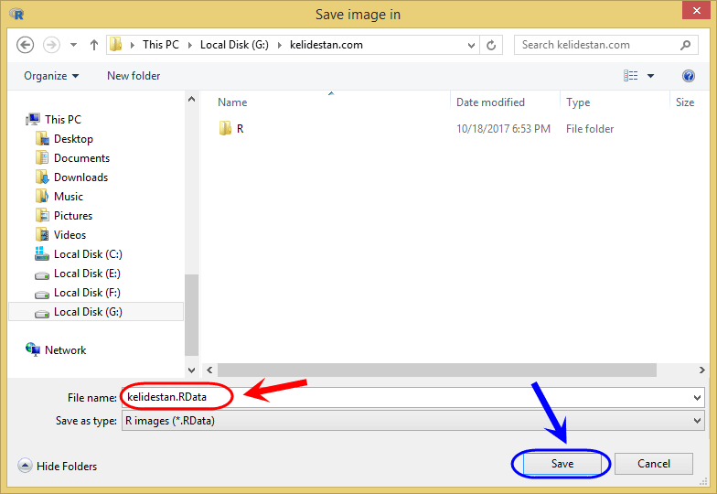The width and height of the screenshot is (717, 494).
Task: Click the file list horizontal scrollbar thumb
Action: click(x=437, y=370)
